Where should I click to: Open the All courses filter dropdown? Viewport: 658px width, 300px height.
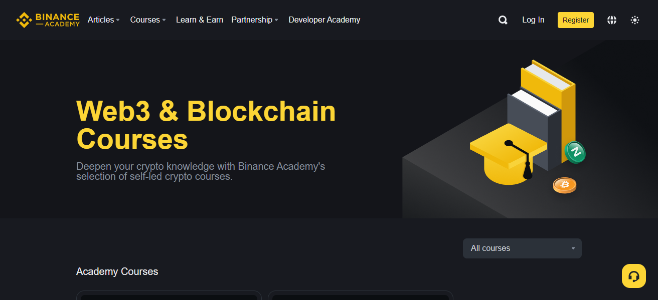coord(522,248)
